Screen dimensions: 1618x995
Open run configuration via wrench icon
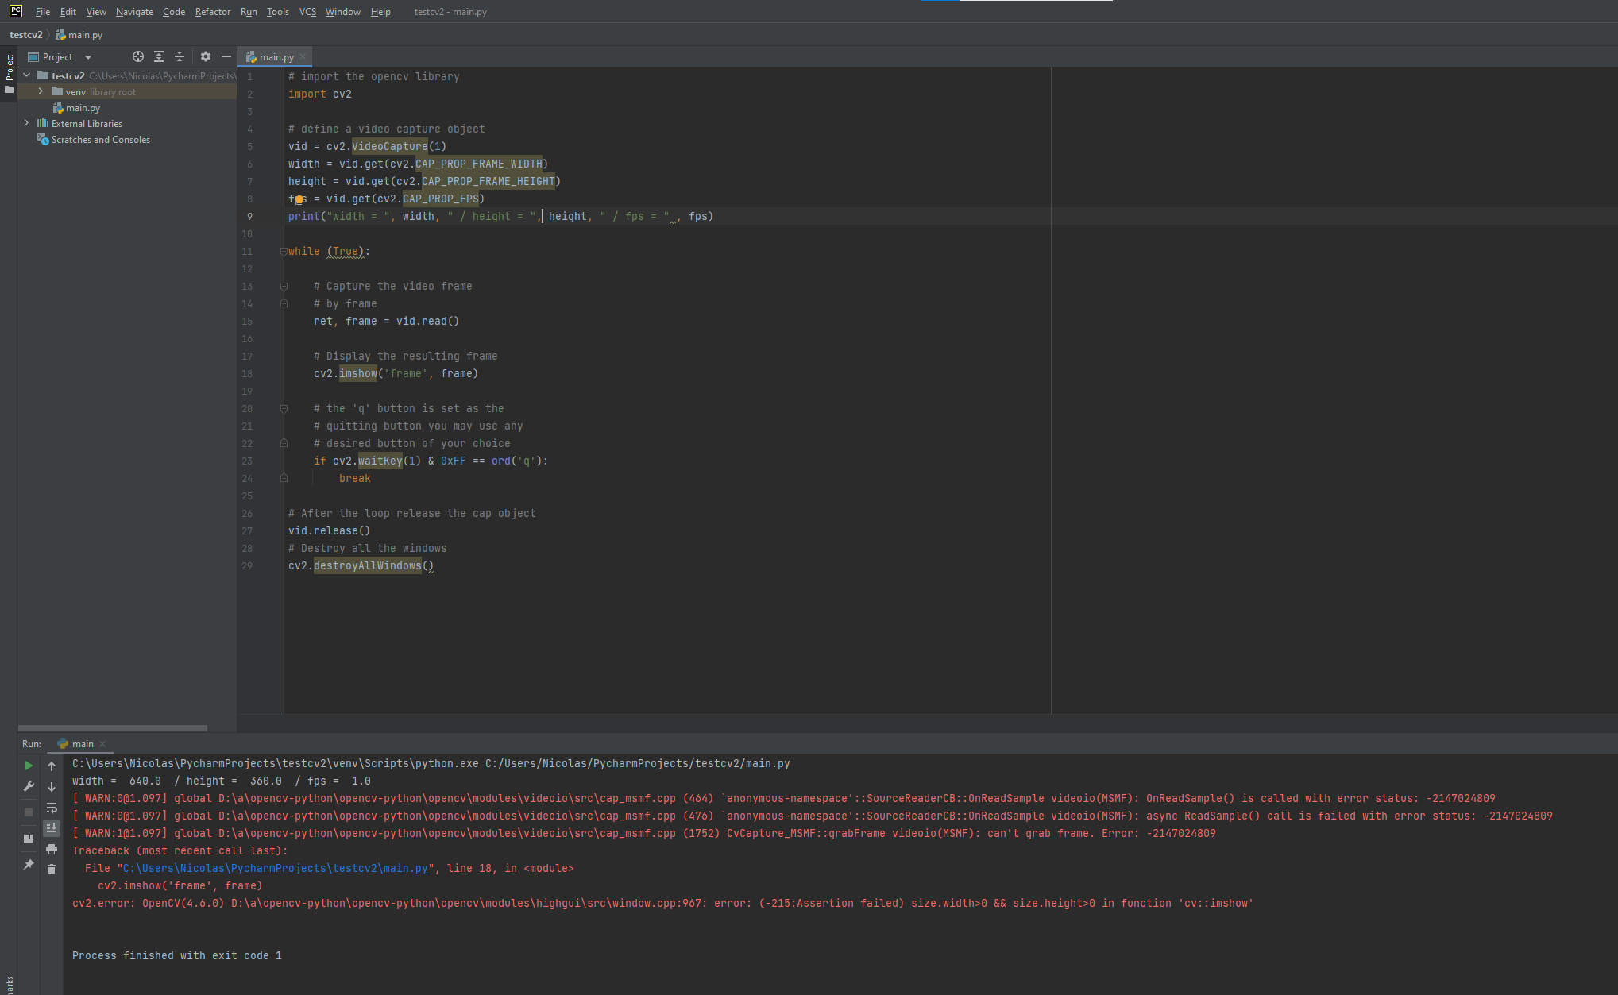(x=29, y=786)
